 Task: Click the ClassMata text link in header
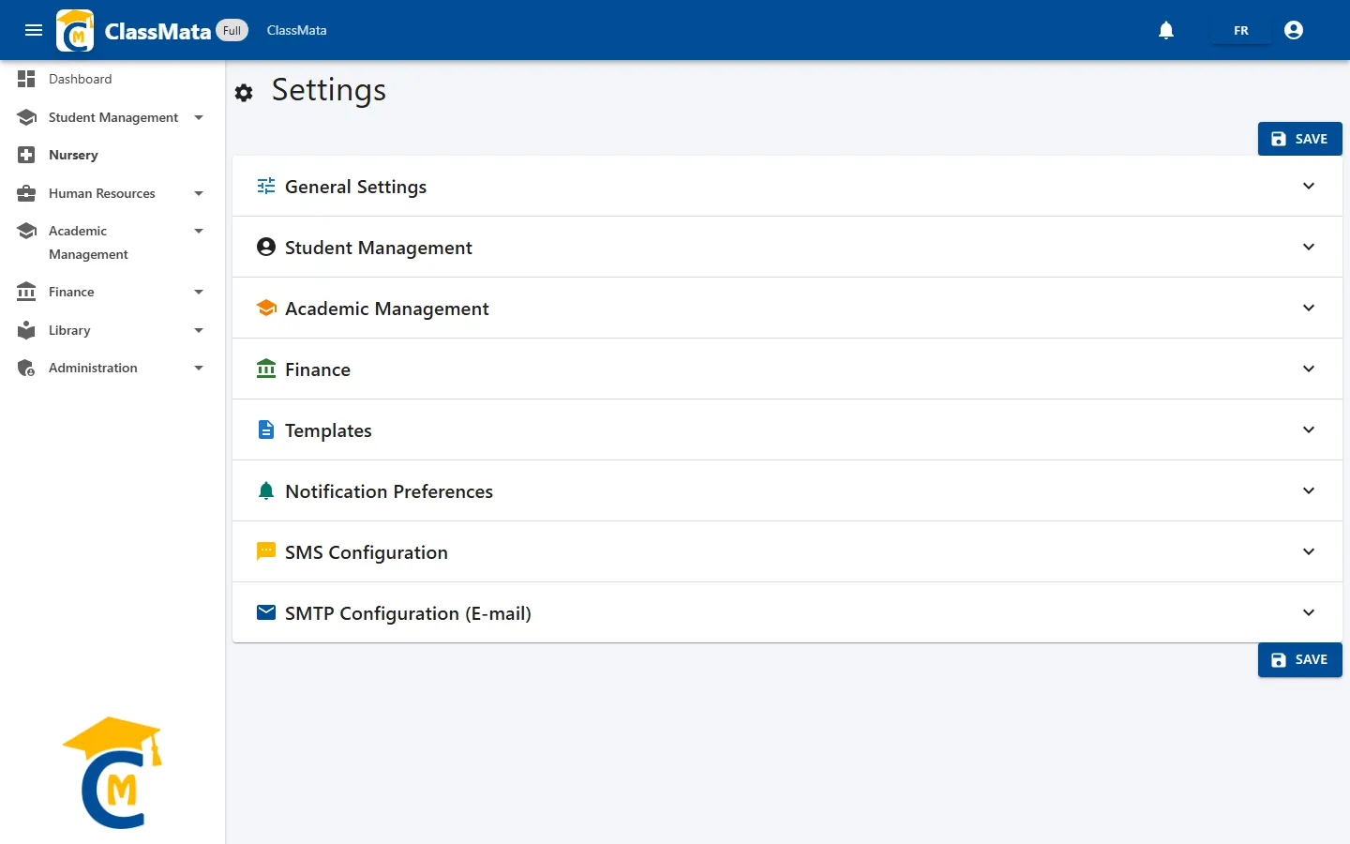click(296, 30)
